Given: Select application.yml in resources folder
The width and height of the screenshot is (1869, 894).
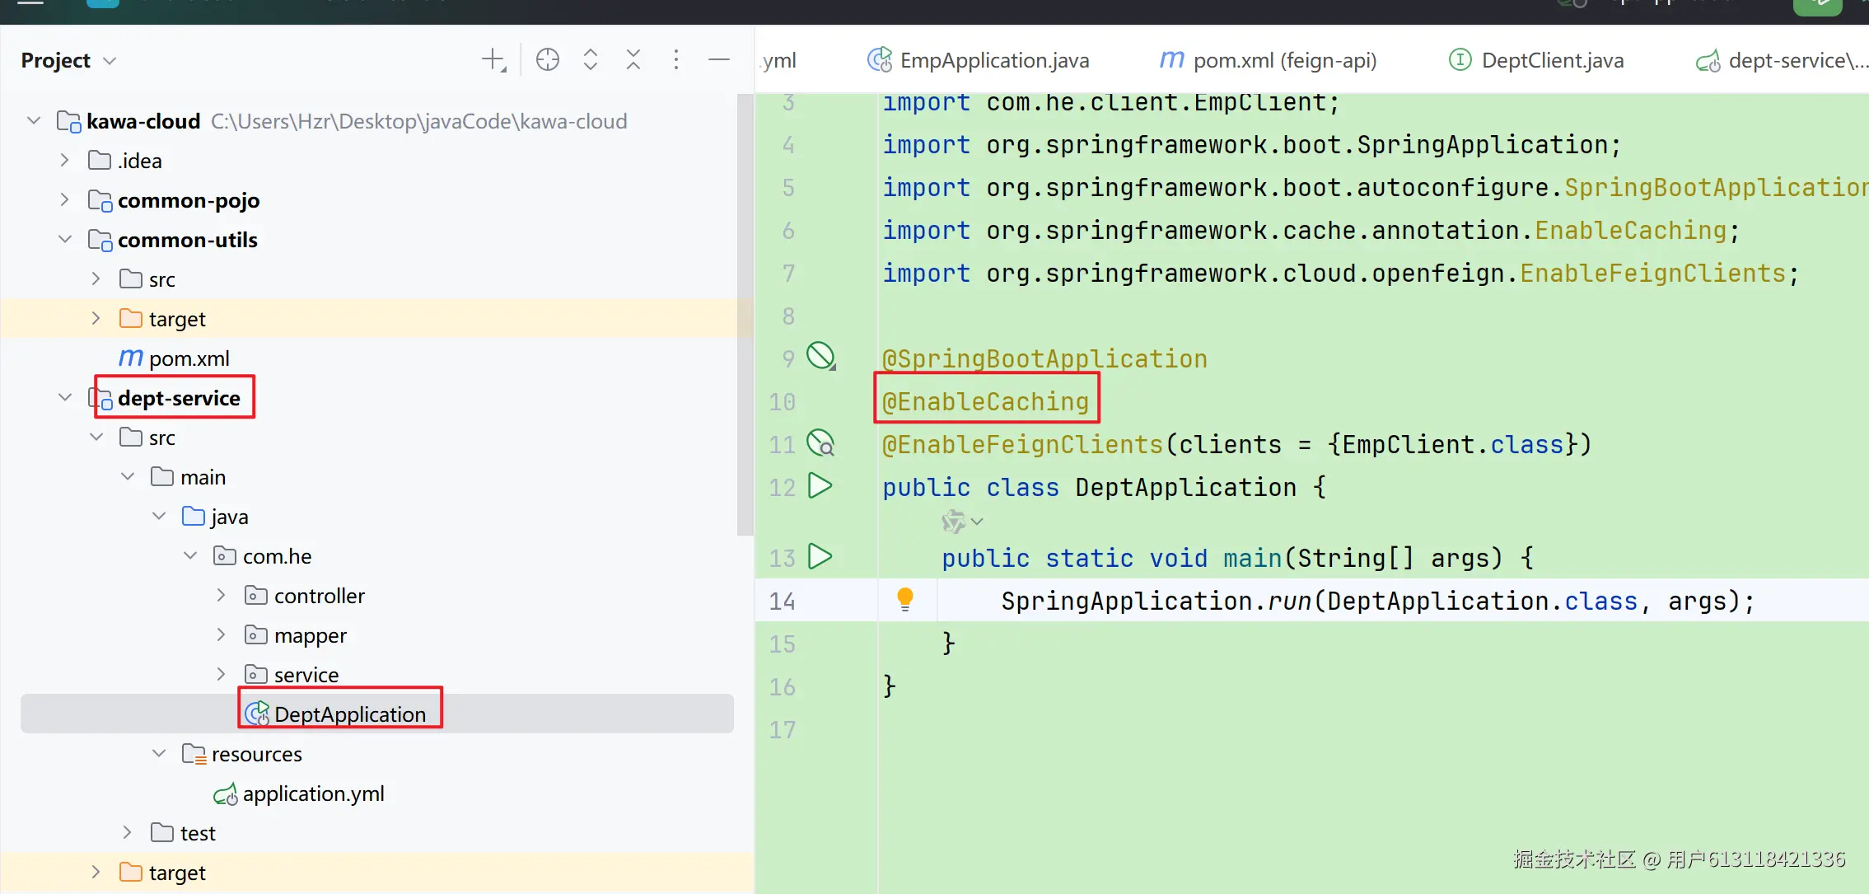Looking at the screenshot, I should (x=313, y=793).
